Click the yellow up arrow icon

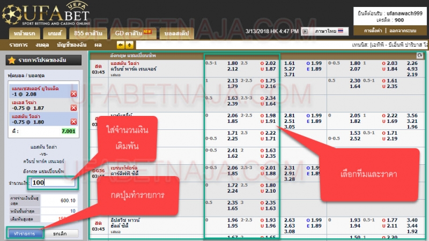(129, 45)
